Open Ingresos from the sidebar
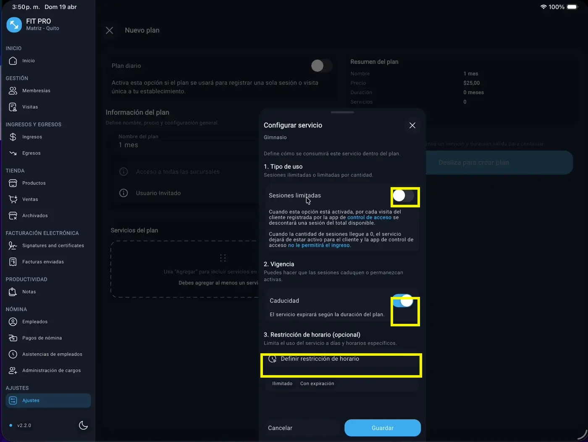 (32, 137)
